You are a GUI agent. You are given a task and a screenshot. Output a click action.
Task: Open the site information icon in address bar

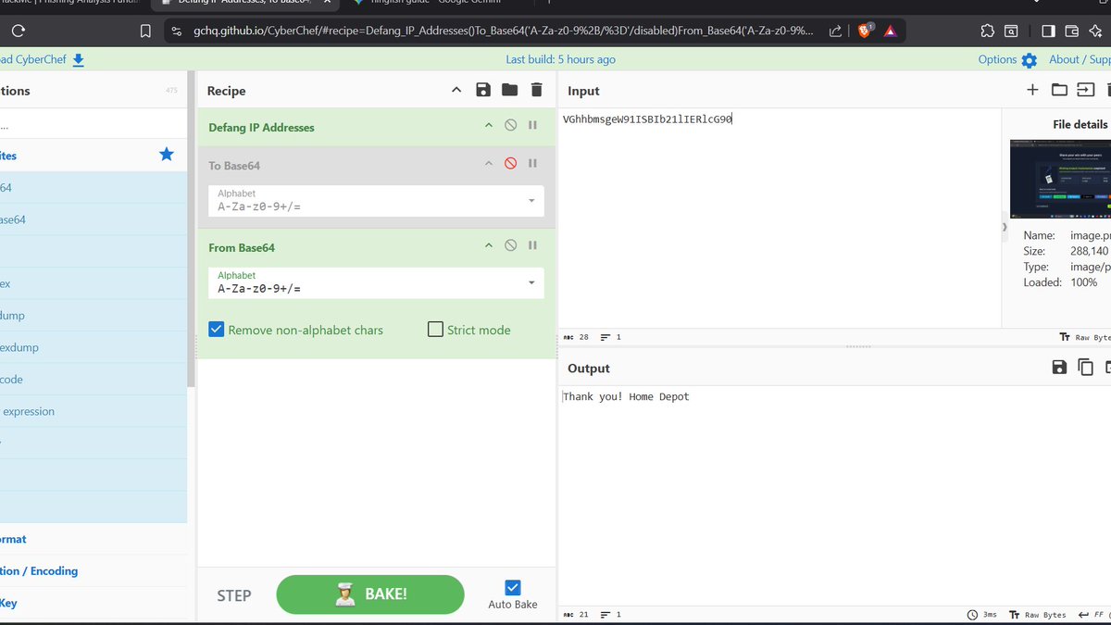point(177,31)
